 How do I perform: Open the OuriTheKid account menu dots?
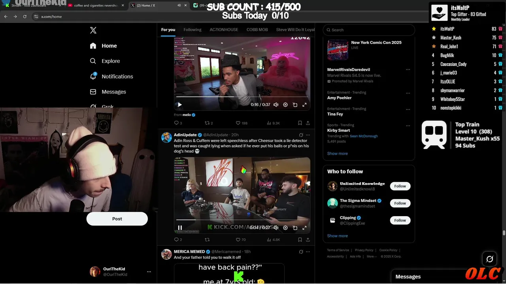tap(149, 272)
